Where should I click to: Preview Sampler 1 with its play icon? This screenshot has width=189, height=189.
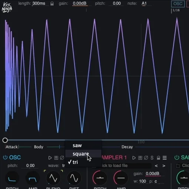pyautogui.click(x=134, y=158)
